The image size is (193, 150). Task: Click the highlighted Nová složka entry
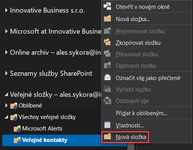coord(125,137)
